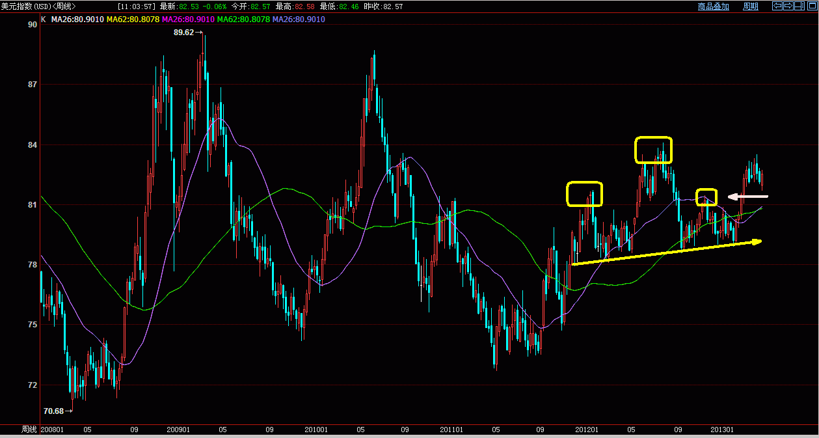Click the 美元指数(USD)<周线> title
Screen dimensions: 819x438
click(38, 6)
